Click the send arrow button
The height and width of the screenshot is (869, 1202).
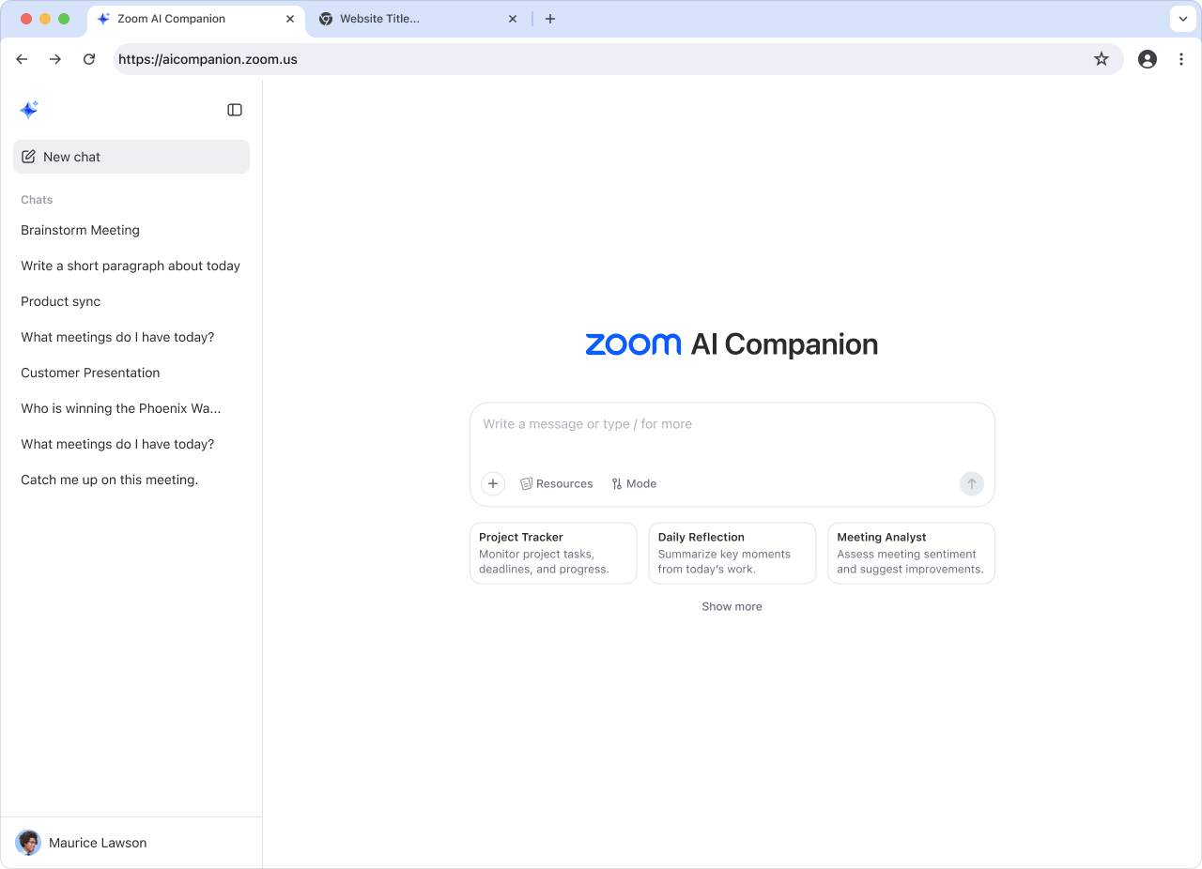pos(971,483)
